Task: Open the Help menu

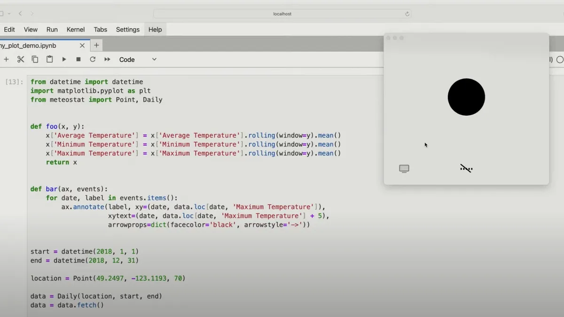Action: point(155,30)
